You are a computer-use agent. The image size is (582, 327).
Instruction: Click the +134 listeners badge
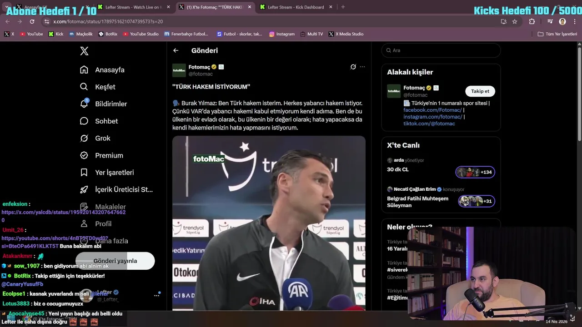[x=475, y=172]
